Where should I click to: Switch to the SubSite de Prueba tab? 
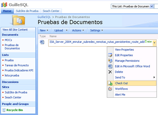27,11
